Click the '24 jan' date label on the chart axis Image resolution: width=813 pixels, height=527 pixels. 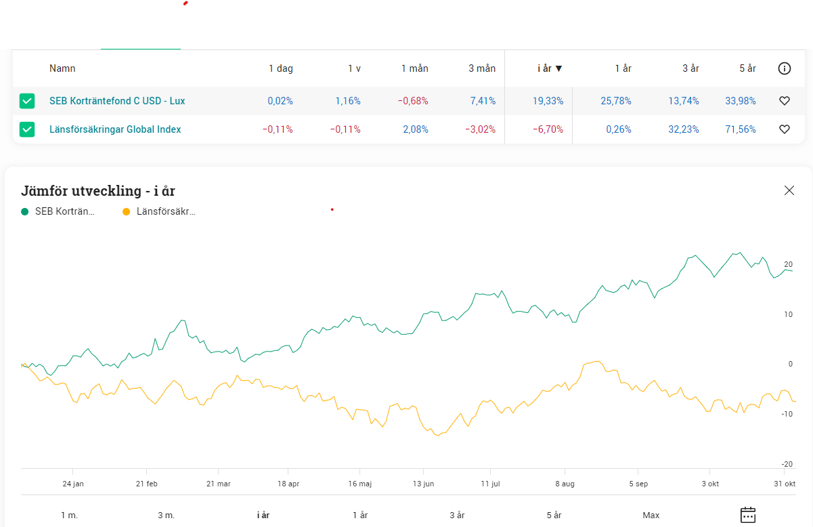click(x=72, y=484)
